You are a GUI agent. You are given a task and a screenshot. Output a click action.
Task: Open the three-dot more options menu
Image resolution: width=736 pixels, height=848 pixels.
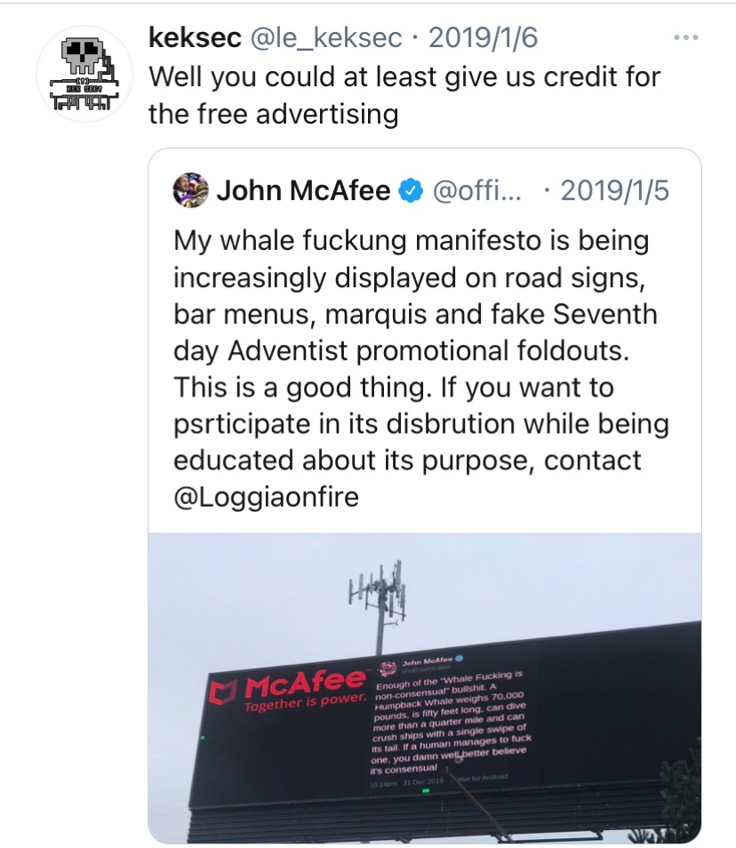[685, 37]
